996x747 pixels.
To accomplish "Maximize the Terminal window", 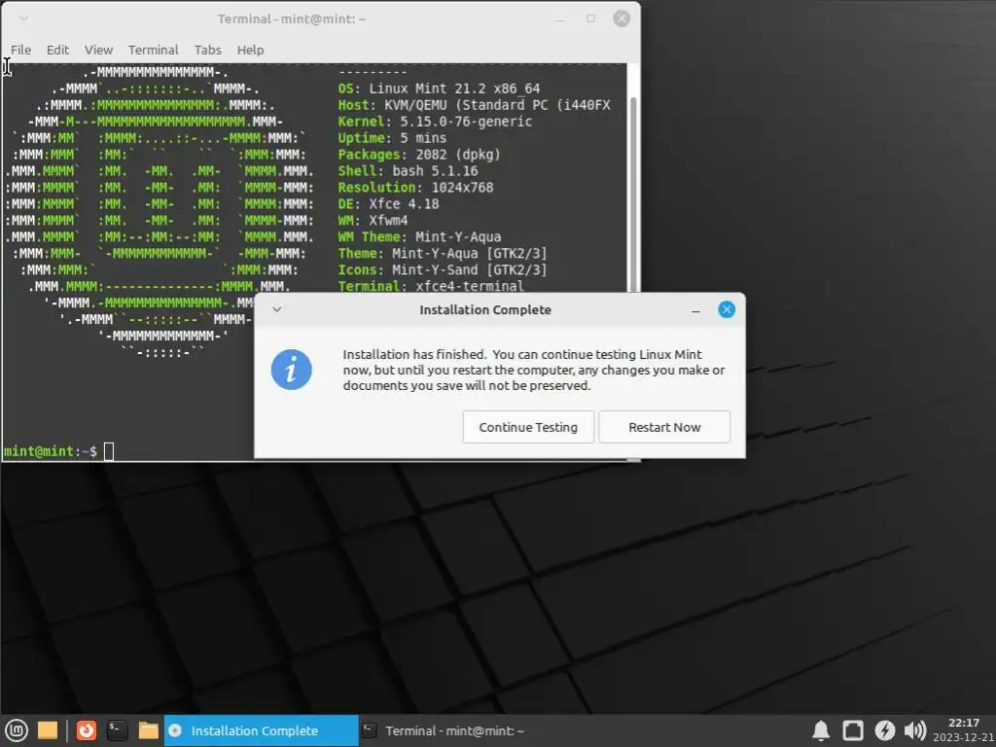I will pyautogui.click(x=590, y=18).
